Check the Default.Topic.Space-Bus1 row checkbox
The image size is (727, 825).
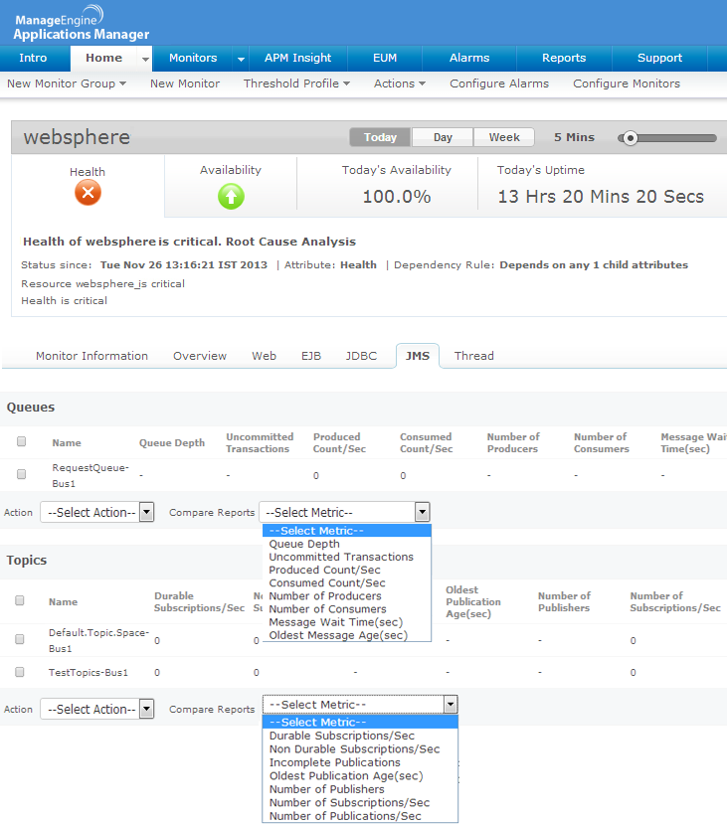click(20, 639)
